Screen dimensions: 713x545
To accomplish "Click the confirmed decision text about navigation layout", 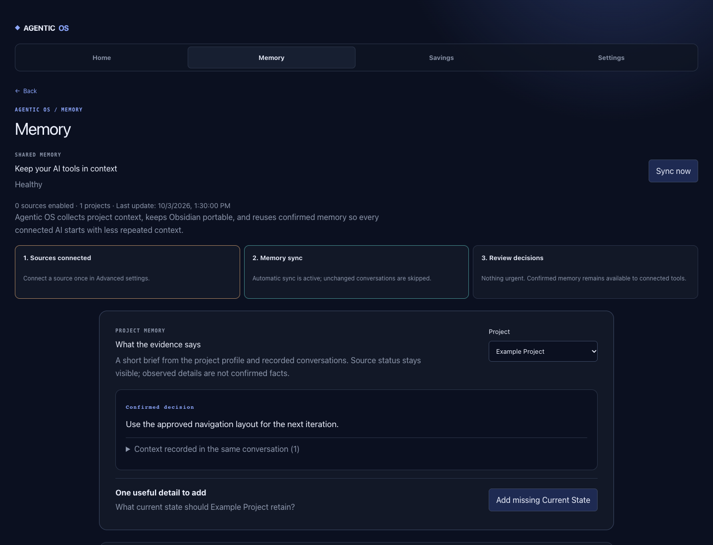I will click(x=232, y=424).
